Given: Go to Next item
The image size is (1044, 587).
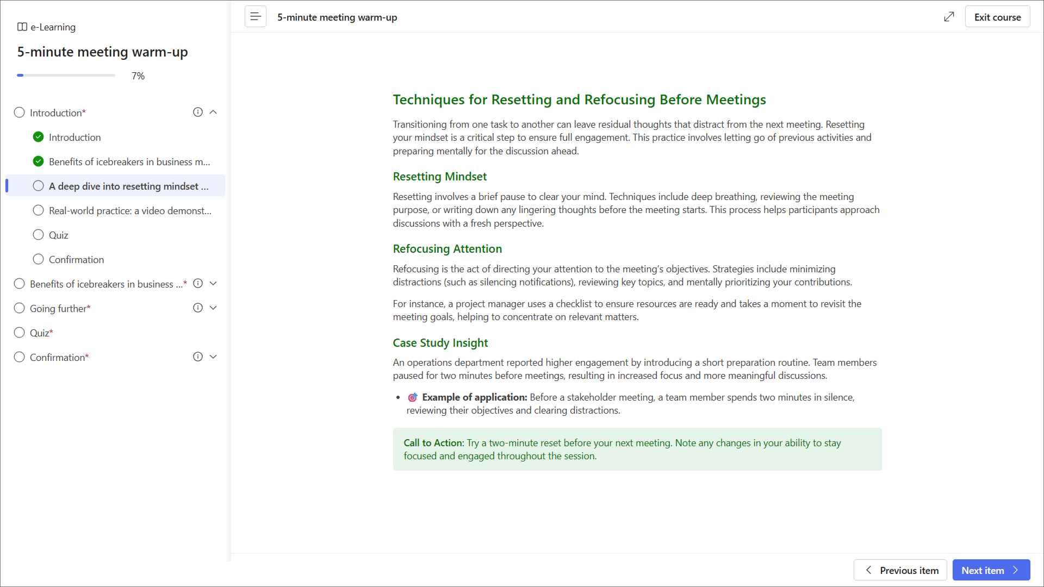Looking at the screenshot, I should [x=991, y=570].
